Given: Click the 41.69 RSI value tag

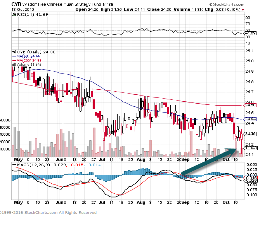Looking at the screenshot, I should 251,33.
